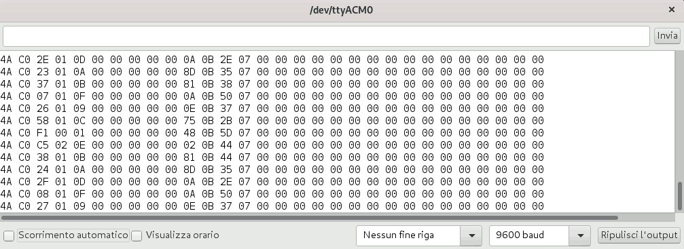
Task: Click output line starting 4A C0 58 01 0C
Action: coord(272,120)
